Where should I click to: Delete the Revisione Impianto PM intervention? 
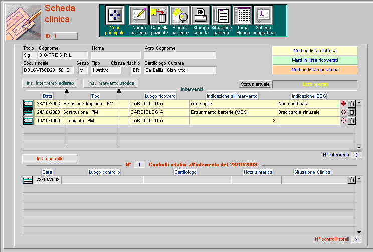point(352,104)
